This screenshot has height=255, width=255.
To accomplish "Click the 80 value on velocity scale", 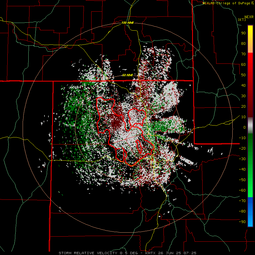I will click(243, 43).
